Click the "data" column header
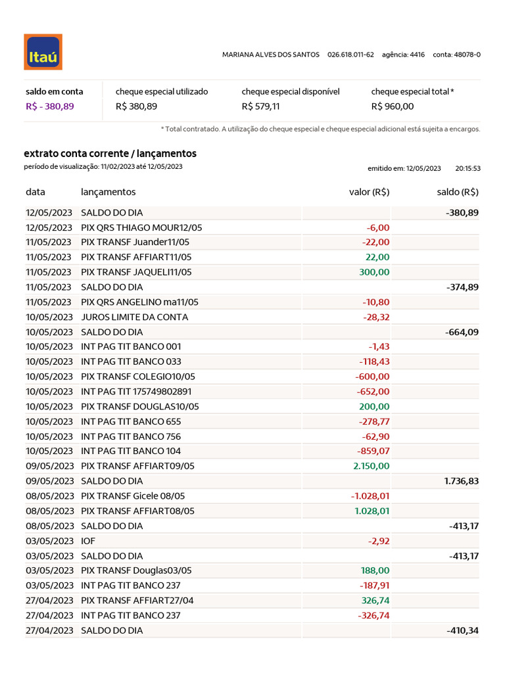 click(x=36, y=193)
